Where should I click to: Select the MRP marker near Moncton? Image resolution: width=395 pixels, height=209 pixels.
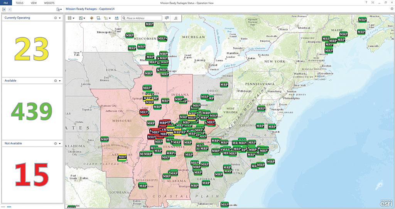[x=362, y=20]
